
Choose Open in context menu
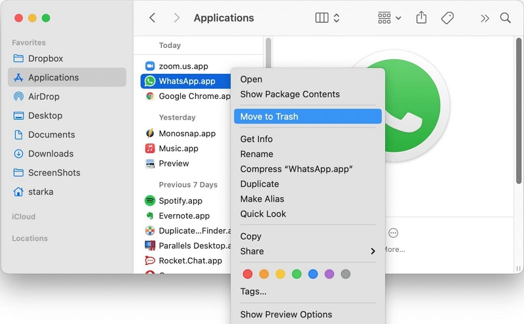pyautogui.click(x=307, y=79)
